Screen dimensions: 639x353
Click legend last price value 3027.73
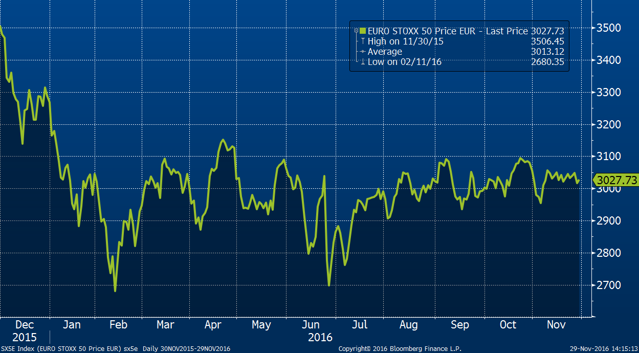point(547,31)
